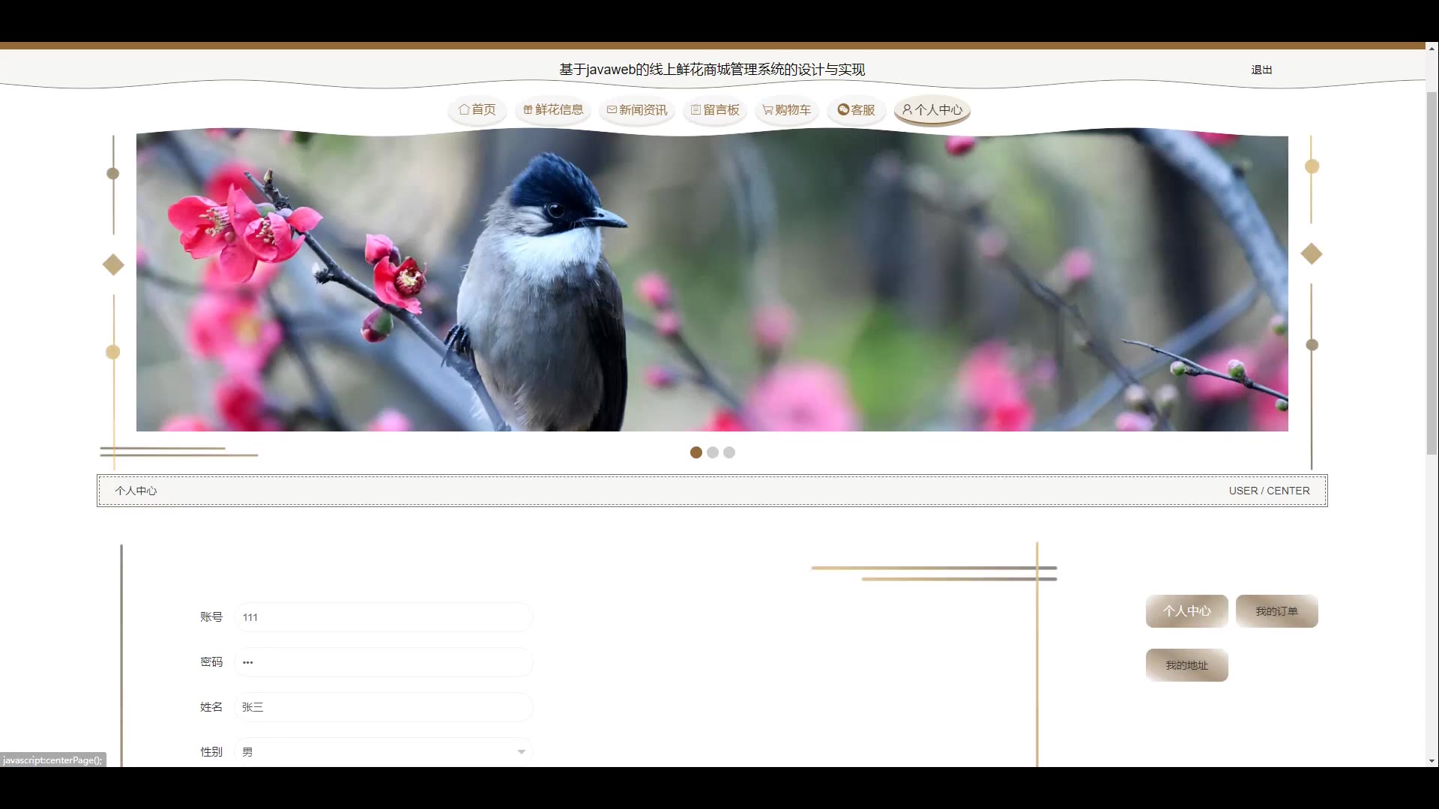Open the 新闻资讯 nav item
Screen dimensions: 1439x809
637,109
